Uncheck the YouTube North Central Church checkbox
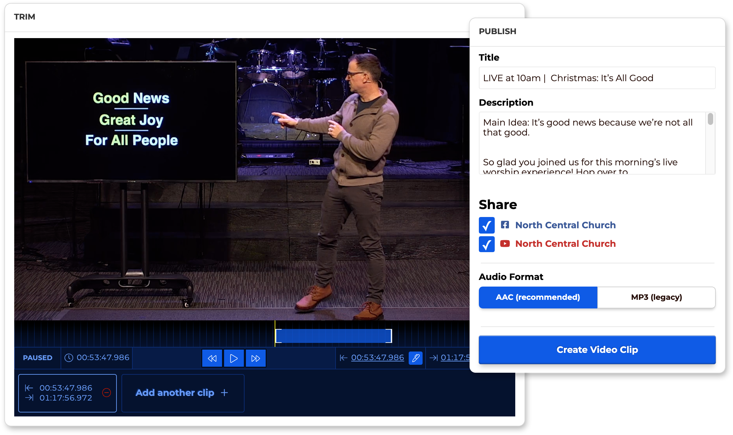Screen dimensions: 733x435 point(487,244)
